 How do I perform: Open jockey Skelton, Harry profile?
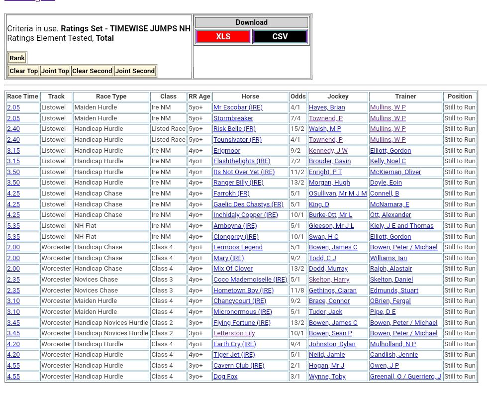tap(329, 280)
